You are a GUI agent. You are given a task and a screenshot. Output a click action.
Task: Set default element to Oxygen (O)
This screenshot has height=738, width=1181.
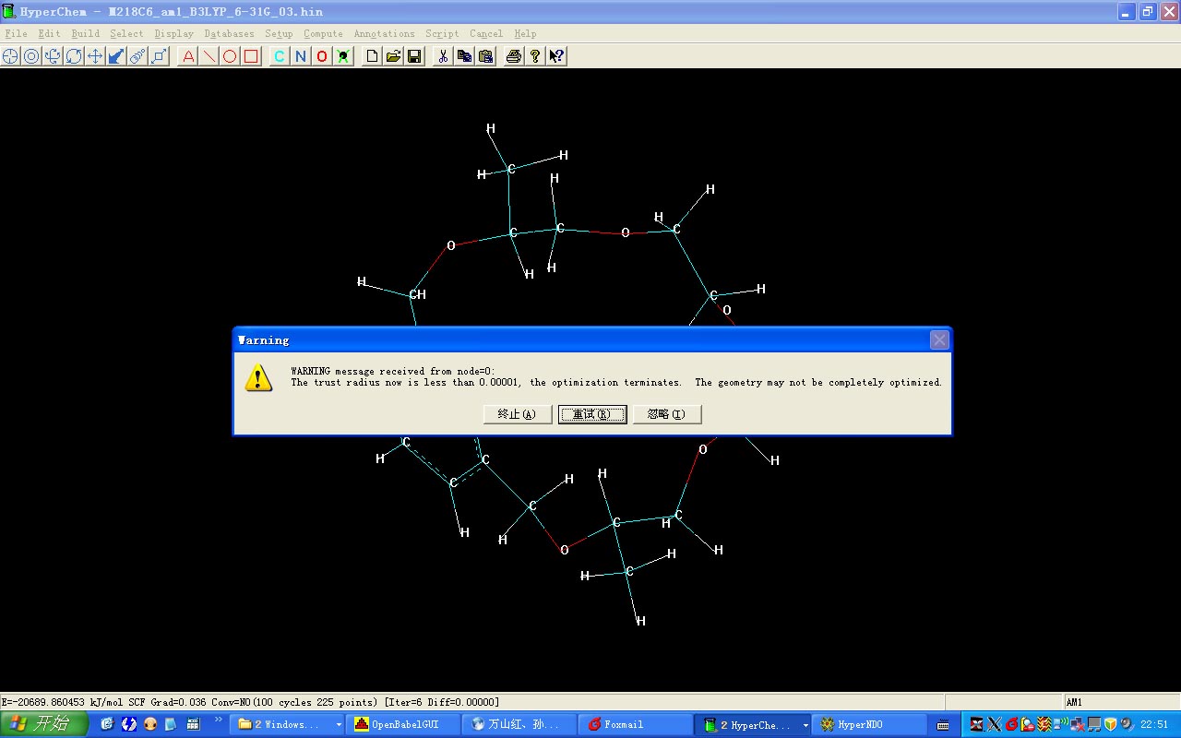point(321,56)
